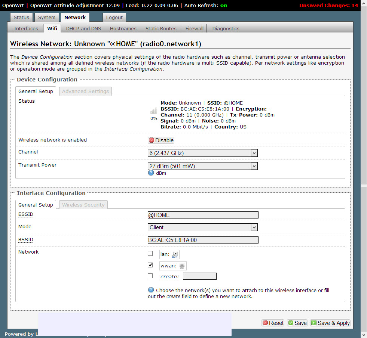This screenshot has width=367, height=338.
Task: Click the Save & Apply button
Action: coord(330,323)
